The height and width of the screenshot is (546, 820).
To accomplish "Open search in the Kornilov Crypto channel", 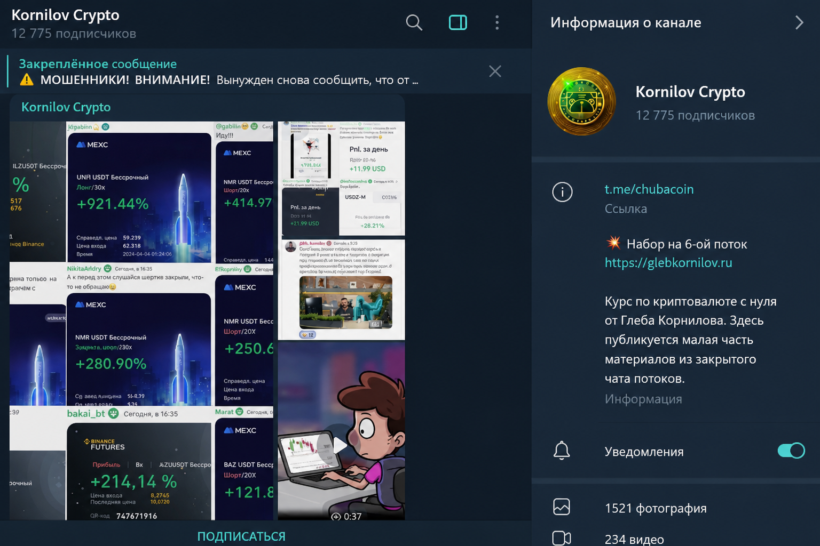I will [x=414, y=22].
